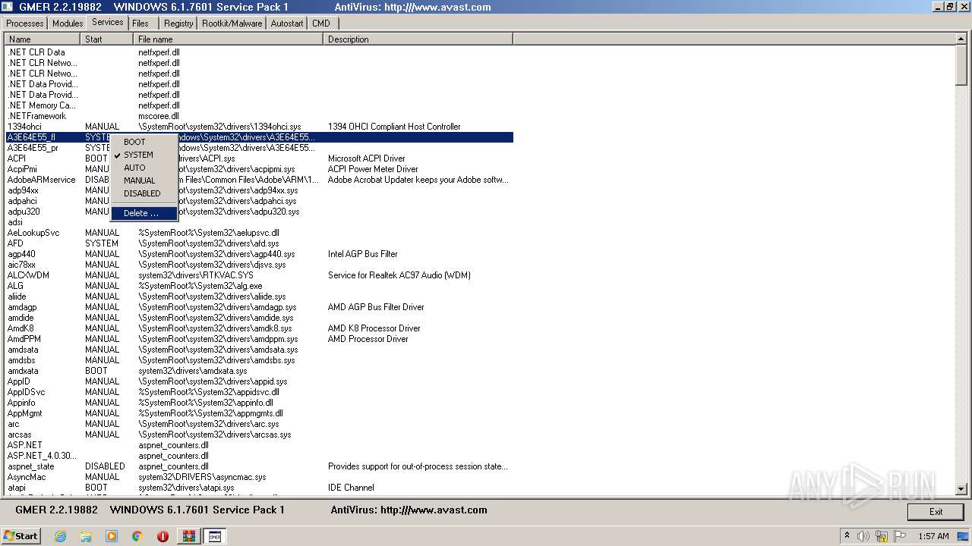
Task: Sort by the Name column header
Action: pos(43,39)
